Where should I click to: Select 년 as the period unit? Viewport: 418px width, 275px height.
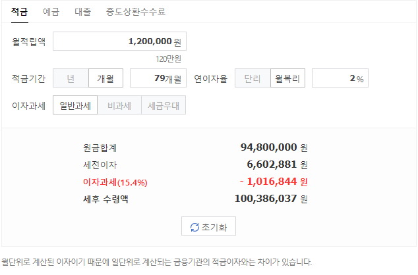click(71, 78)
